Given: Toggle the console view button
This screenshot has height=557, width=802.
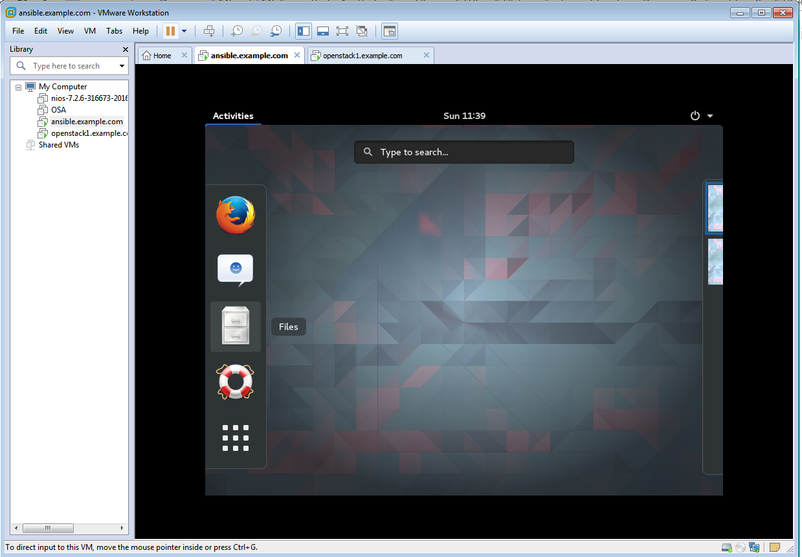Looking at the screenshot, I should point(389,30).
